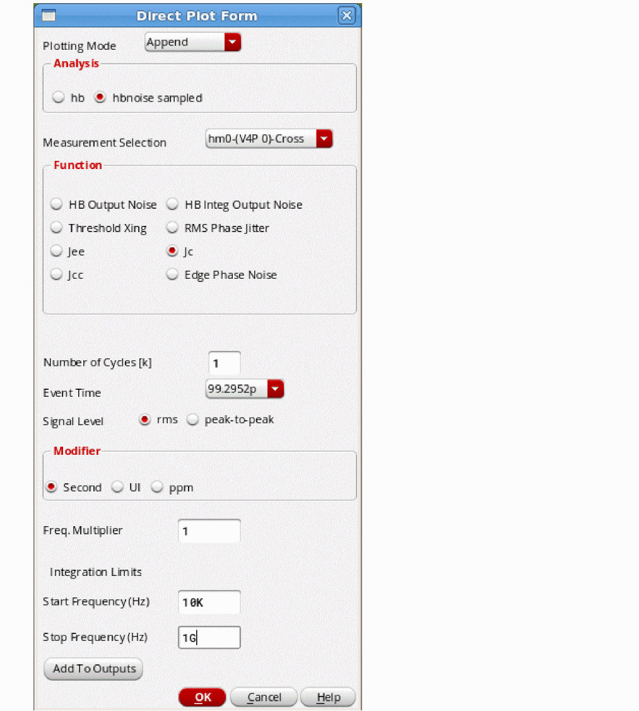The image size is (639, 711).
Task: Open the Event Time 99.2952p dropdown
Action: pyautogui.click(x=245, y=389)
